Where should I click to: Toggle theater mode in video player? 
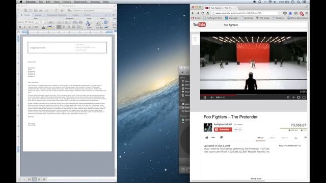click(298, 97)
